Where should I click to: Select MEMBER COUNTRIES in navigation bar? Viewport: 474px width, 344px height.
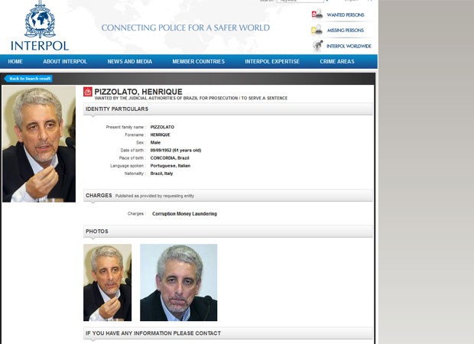(199, 61)
